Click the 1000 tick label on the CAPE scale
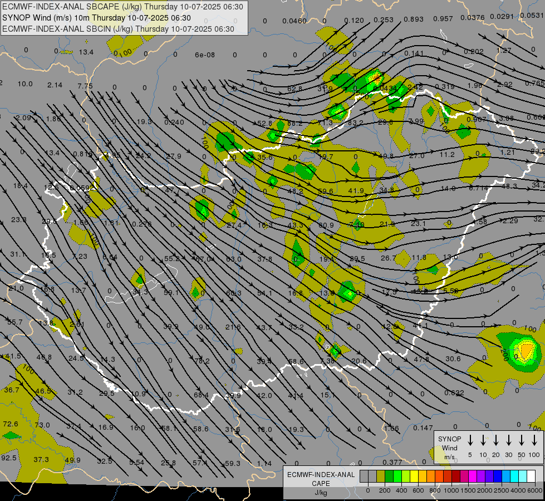The height and width of the screenshot is (501, 545). pos(452,490)
